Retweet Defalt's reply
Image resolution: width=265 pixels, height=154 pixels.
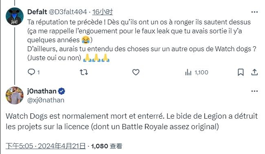(84, 72)
